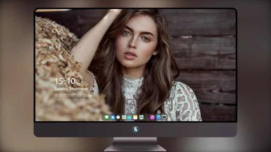Click the Sunday September 28 date
Screen dimensions: 271x152
(74, 89)
